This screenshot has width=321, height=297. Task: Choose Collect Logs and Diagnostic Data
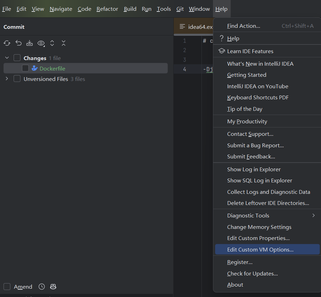[267, 192]
